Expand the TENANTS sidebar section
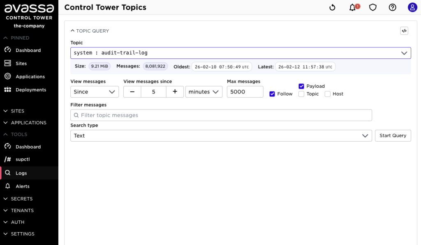The width and height of the screenshot is (421, 245). (x=19, y=210)
